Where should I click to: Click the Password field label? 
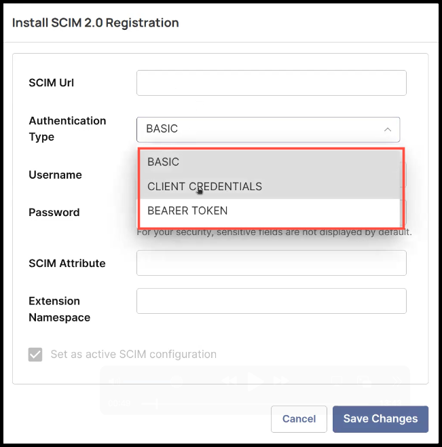[x=54, y=212]
